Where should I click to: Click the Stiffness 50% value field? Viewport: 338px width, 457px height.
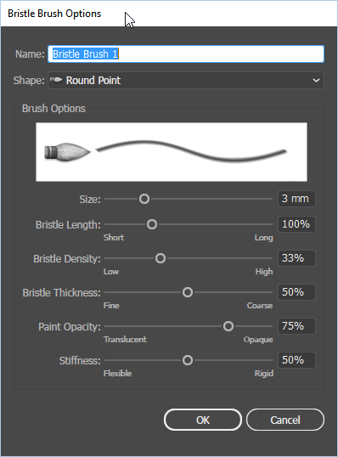point(296,360)
